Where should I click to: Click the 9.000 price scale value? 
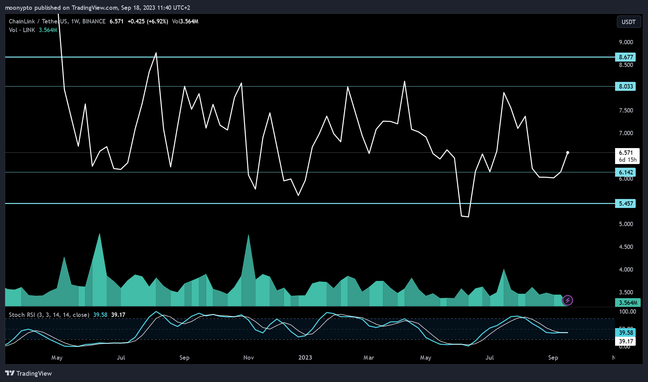(626, 42)
